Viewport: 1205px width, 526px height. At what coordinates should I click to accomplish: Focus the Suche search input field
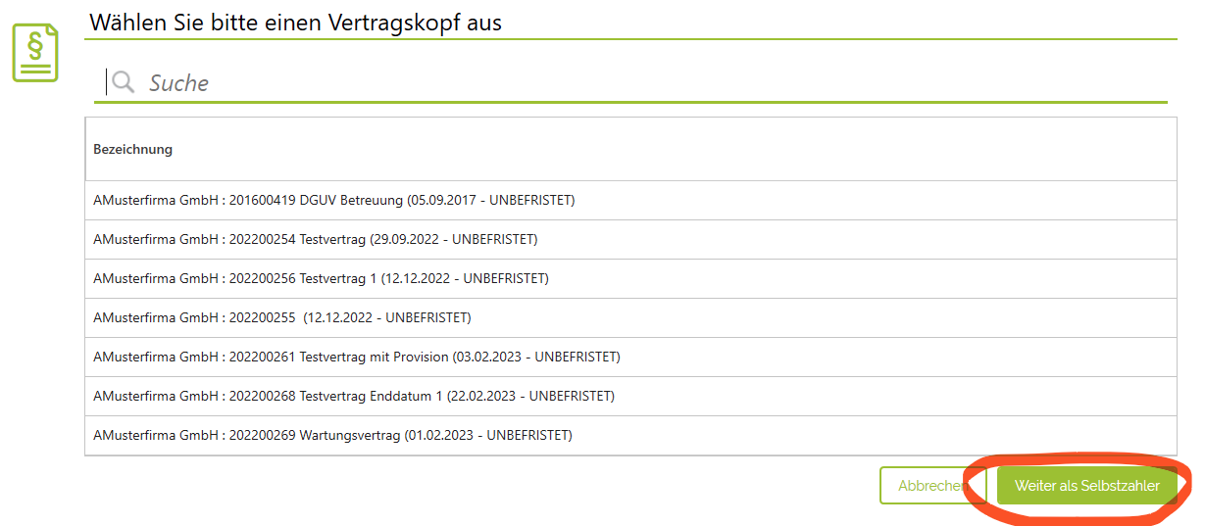(630, 82)
